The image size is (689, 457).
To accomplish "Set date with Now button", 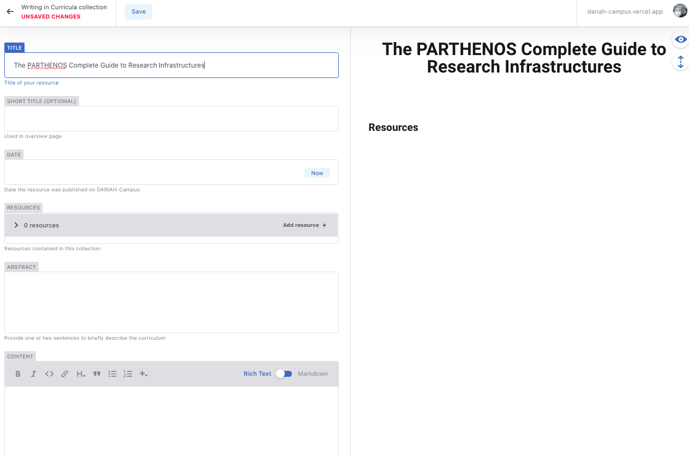I will click(317, 173).
